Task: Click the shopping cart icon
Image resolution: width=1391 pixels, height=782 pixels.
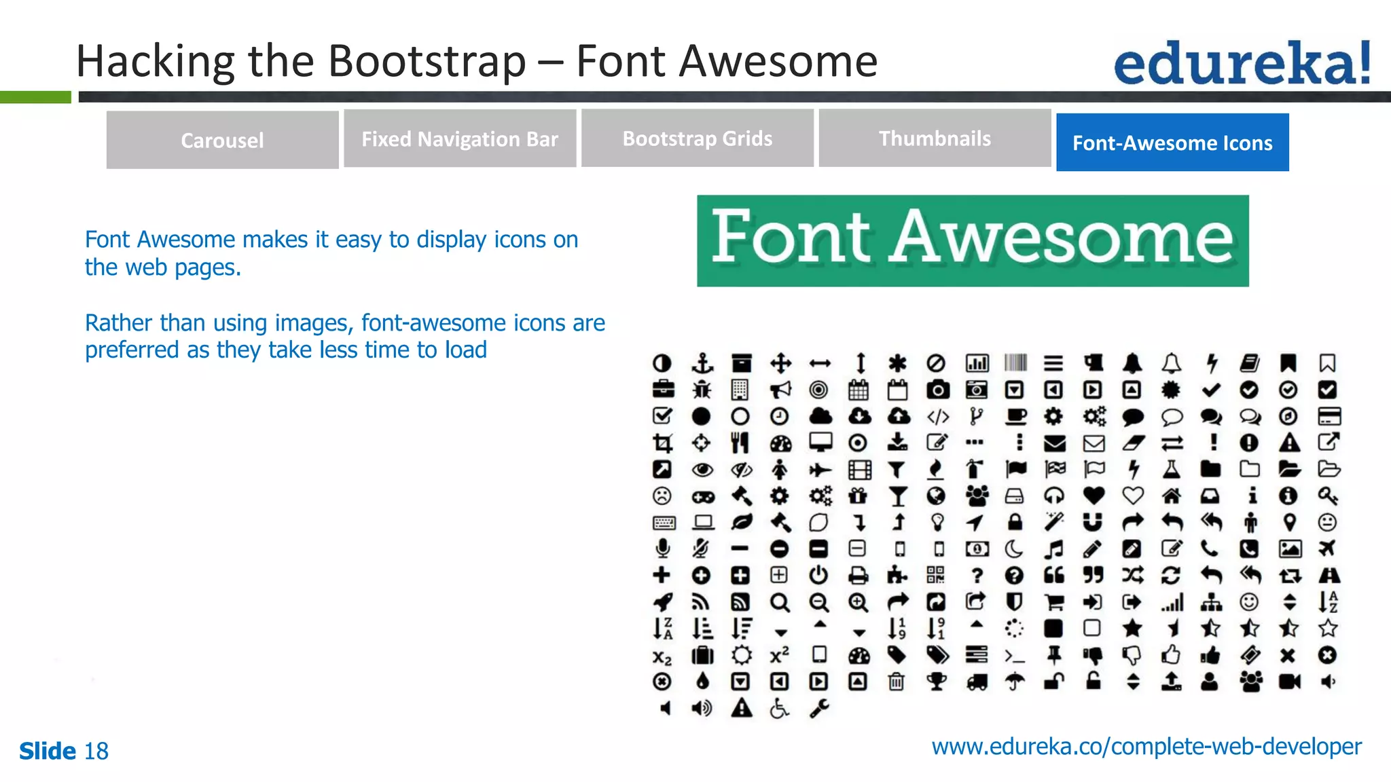Action: pyautogui.click(x=1054, y=602)
